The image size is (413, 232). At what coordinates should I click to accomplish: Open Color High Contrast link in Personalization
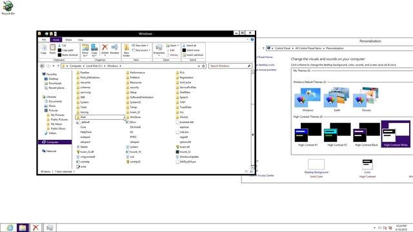coord(367,168)
